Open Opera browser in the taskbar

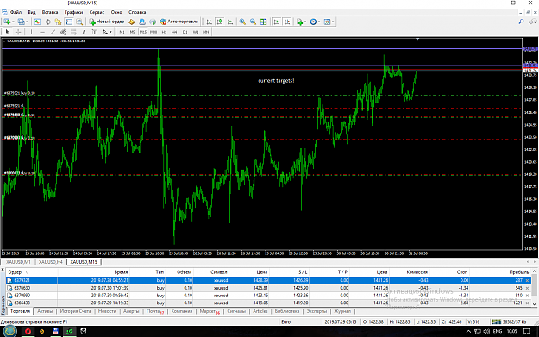28,332
